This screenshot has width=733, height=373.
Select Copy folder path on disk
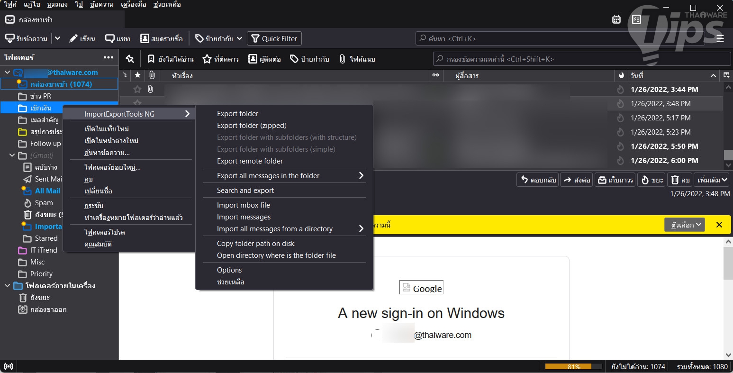(x=284, y=244)
